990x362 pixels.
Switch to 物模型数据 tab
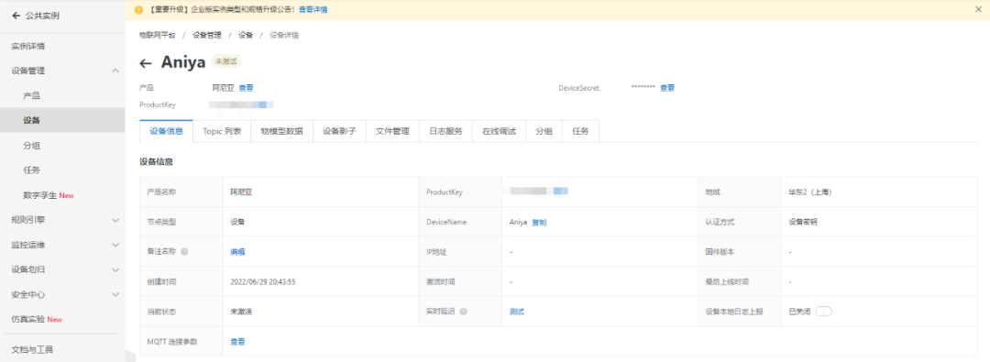point(281,131)
